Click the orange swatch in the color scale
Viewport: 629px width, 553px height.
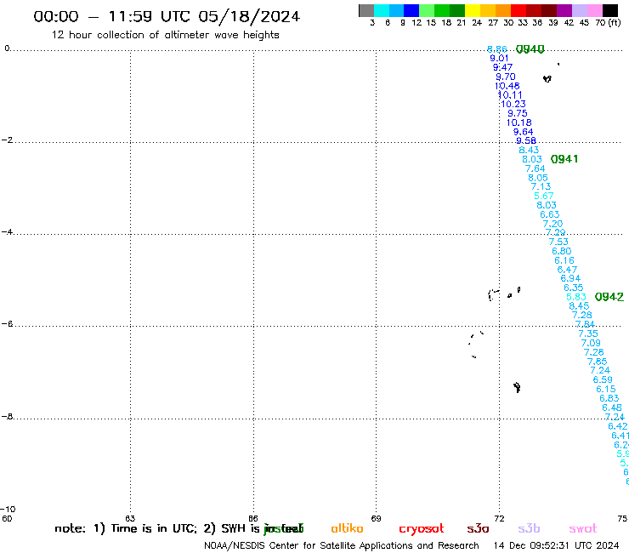click(503, 10)
